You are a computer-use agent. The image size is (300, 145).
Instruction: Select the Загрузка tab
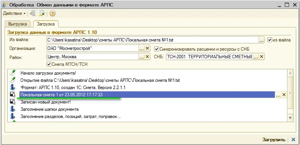(46, 24)
